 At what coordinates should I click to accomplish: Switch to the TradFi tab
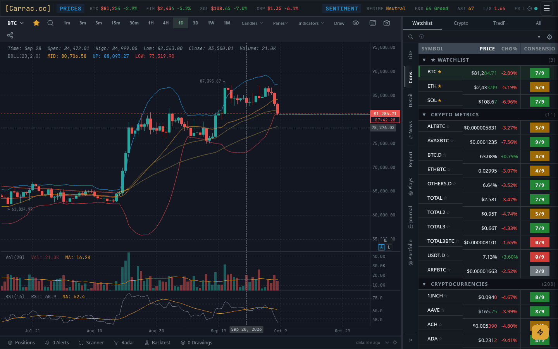[x=500, y=23]
